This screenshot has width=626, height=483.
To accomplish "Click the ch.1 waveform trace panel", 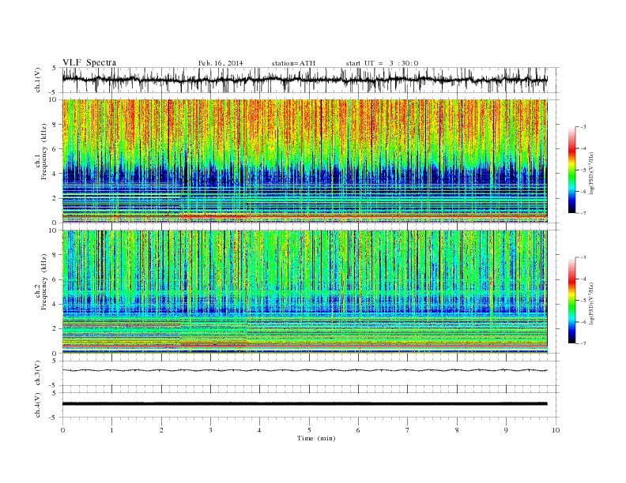I will 311,80.
